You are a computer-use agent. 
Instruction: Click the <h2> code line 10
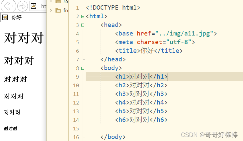pos(141,85)
